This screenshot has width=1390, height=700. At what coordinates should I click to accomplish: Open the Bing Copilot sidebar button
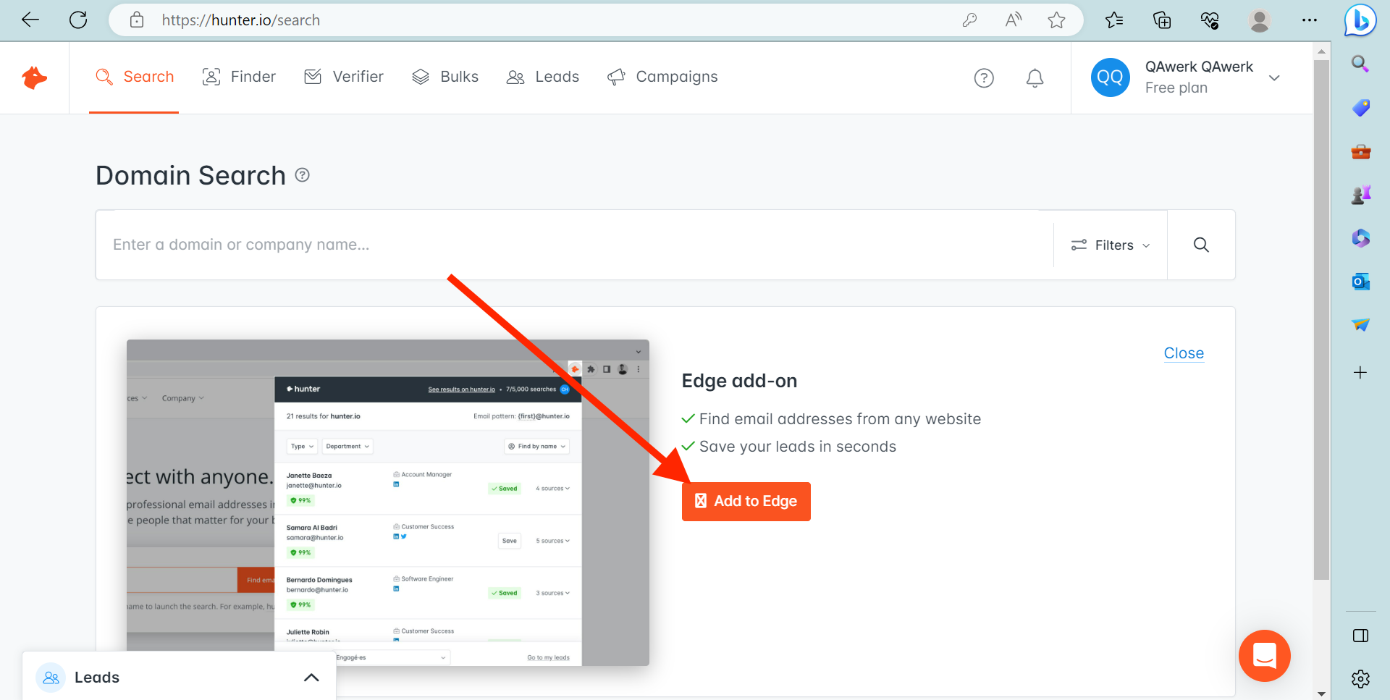pyautogui.click(x=1360, y=20)
